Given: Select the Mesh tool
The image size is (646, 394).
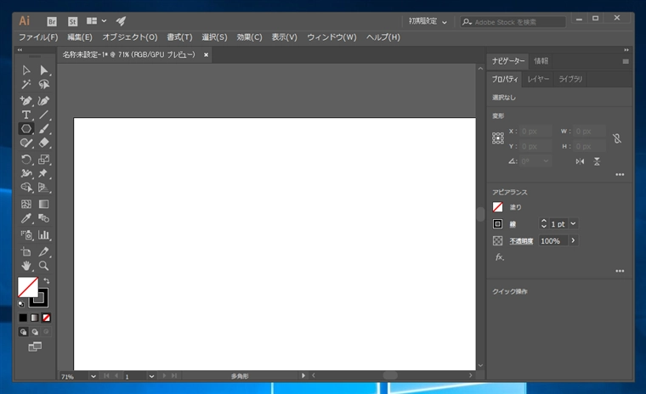Looking at the screenshot, I should (26, 204).
